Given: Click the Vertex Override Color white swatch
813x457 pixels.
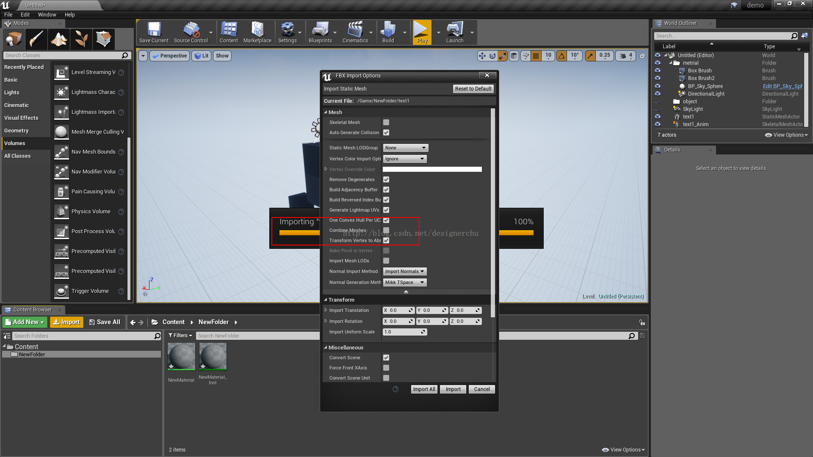Looking at the screenshot, I should pos(432,169).
